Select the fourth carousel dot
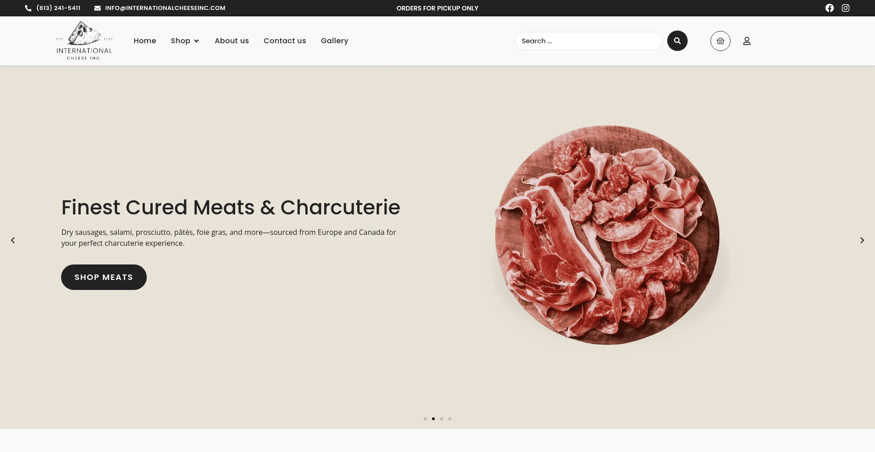Viewport: 875px width, 452px height. pos(450,419)
